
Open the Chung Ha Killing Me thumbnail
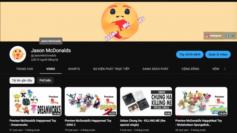tap(146, 102)
